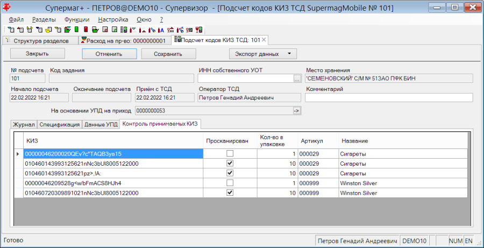Screen dimensions: 484x248
Task: Click the red terminal device toolbar icon
Action: click(x=86, y=30)
